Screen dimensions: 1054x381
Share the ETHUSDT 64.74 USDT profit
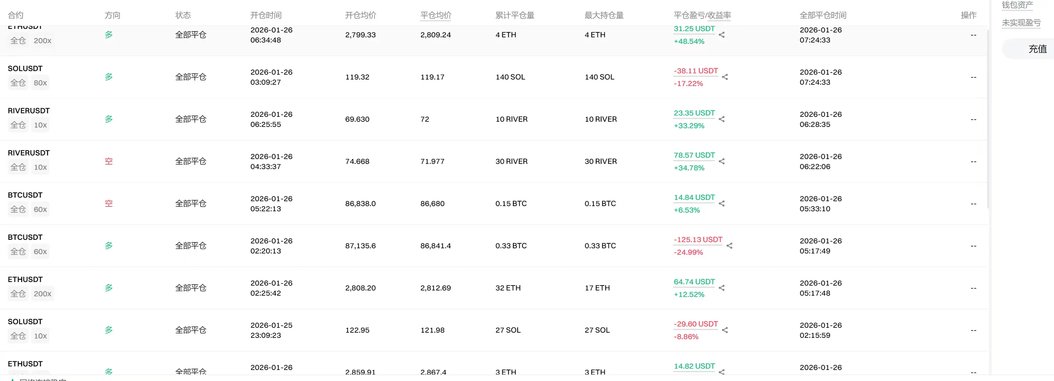722,288
